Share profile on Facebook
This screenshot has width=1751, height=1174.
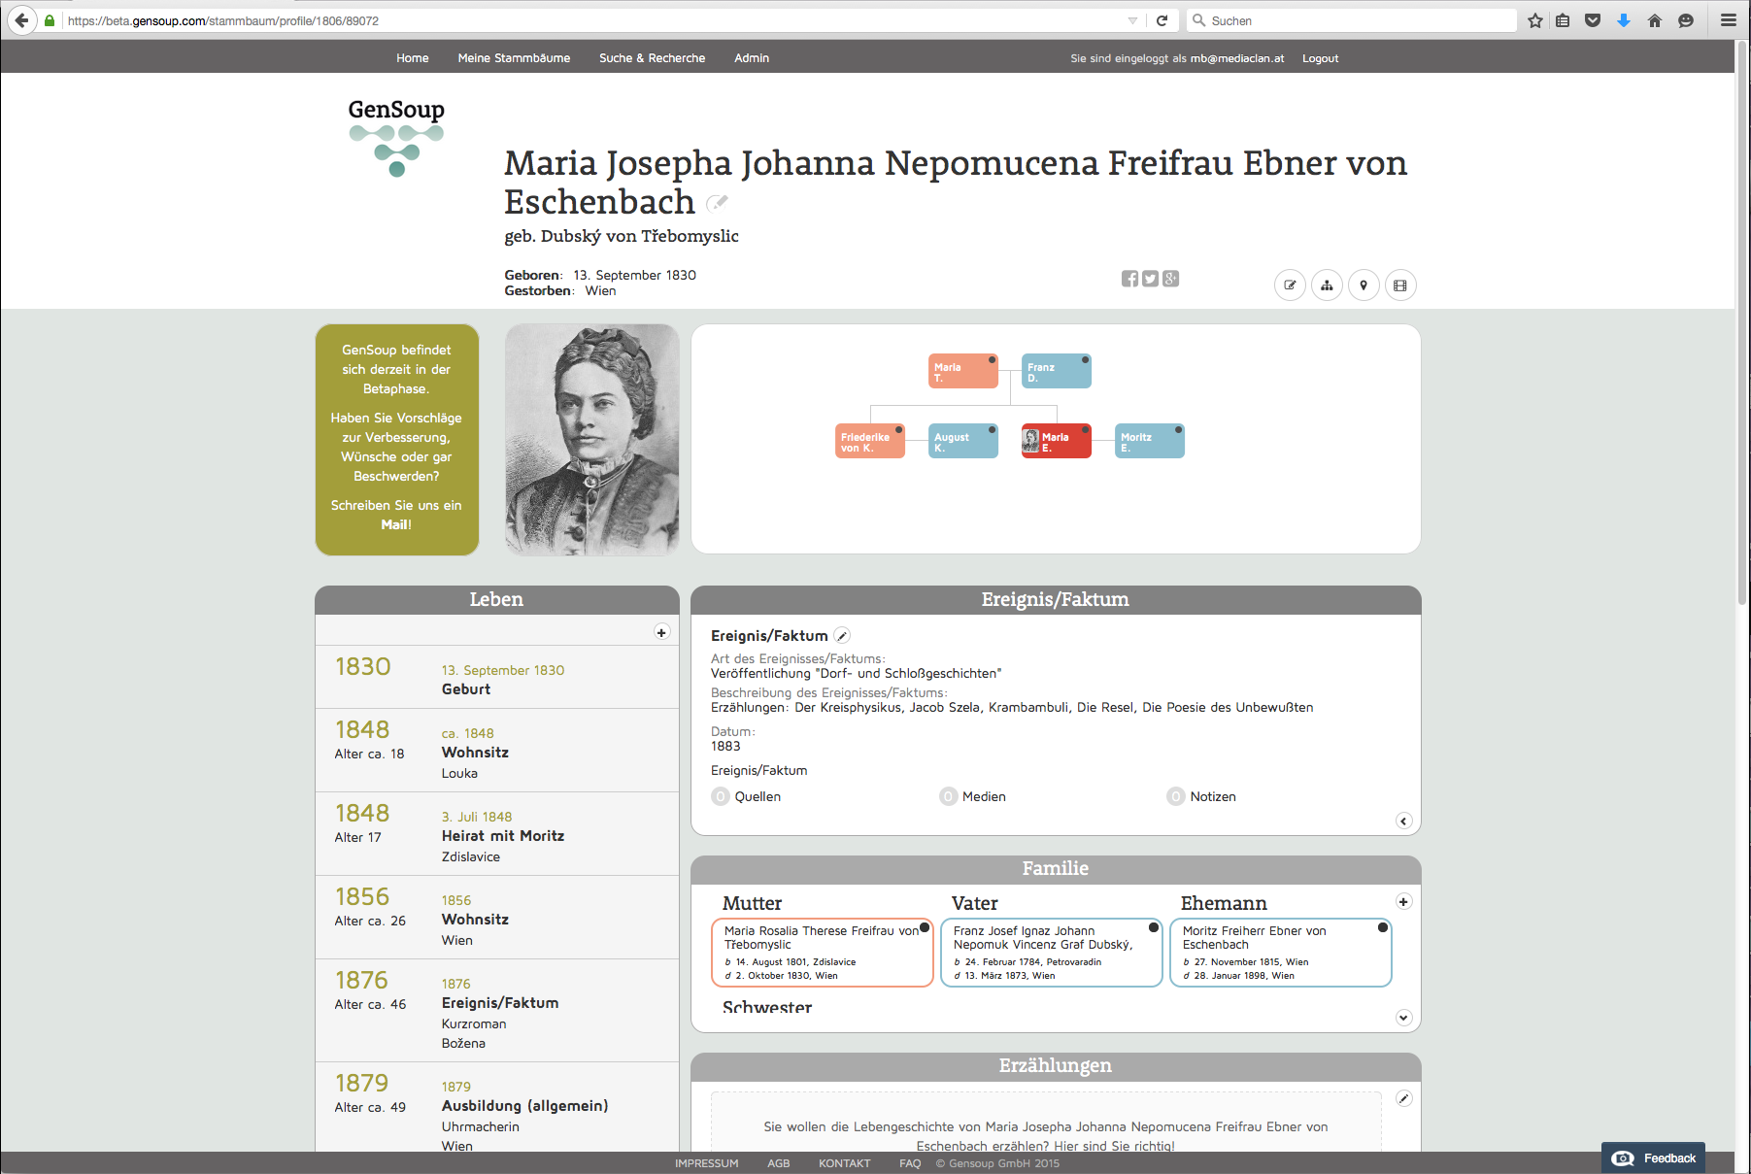pyautogui.click(x=1129, y=279)
